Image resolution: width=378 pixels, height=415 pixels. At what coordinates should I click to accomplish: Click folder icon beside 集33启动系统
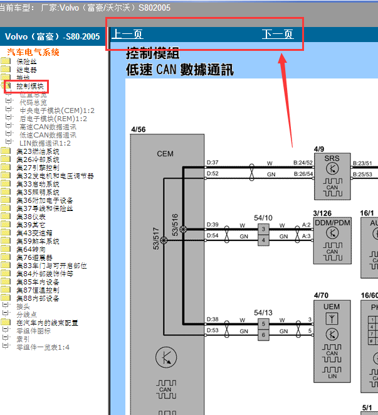point(6,184)
